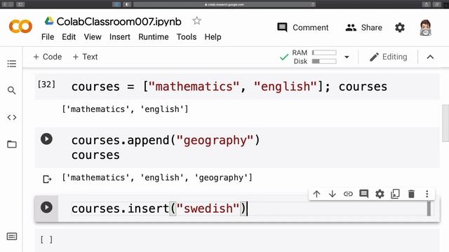449x252 pixels.
Task: Open the table of contents sidebar
Action: click(x=12, y=64)
